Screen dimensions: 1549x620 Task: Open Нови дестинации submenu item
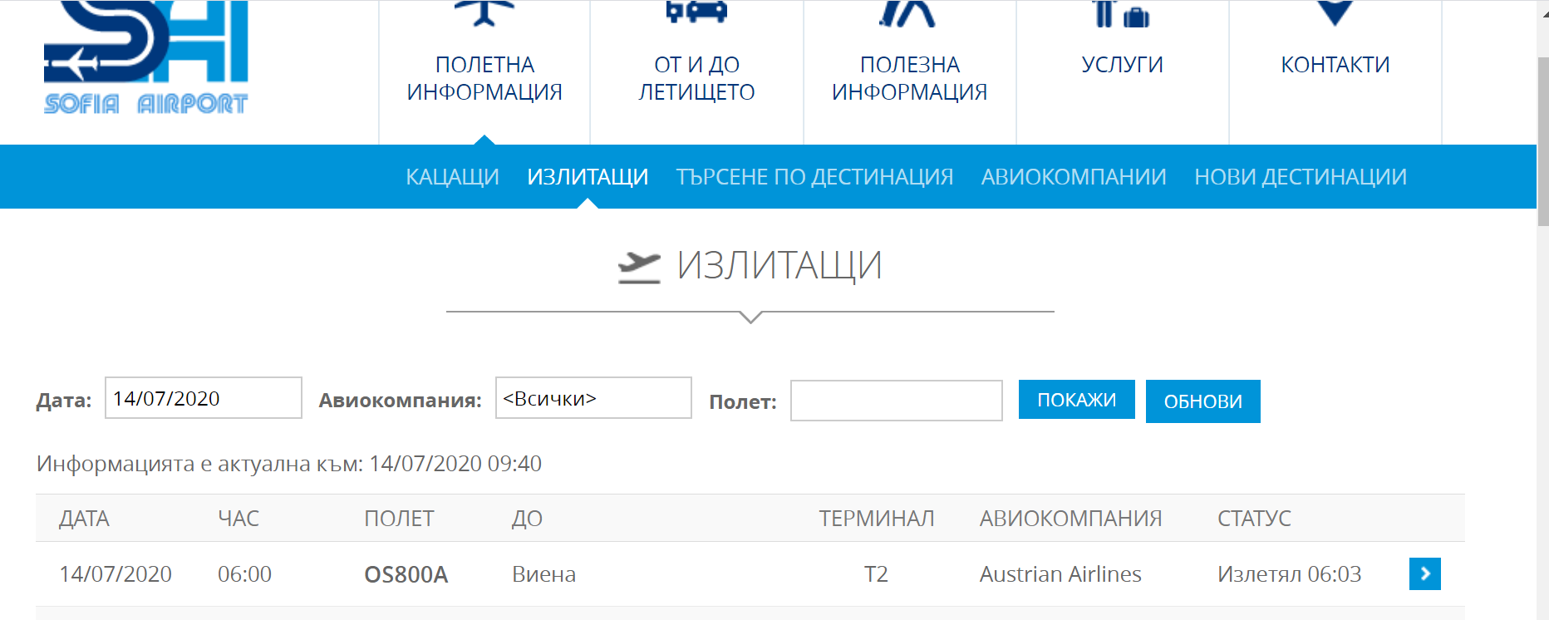1300,177
